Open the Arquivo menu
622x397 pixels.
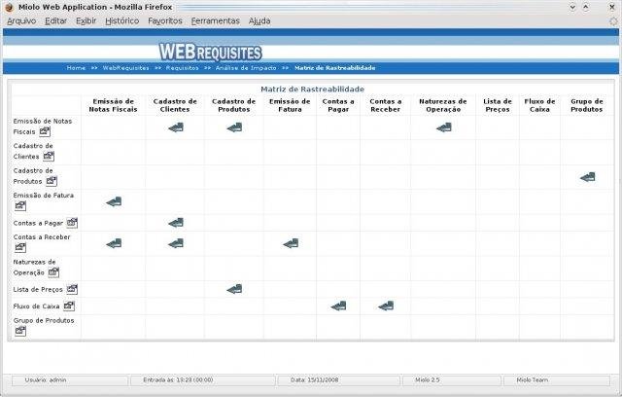tap(21, 21)
